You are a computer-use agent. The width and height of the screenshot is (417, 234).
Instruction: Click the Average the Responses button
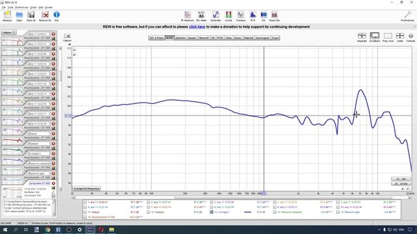click(87, 188)
